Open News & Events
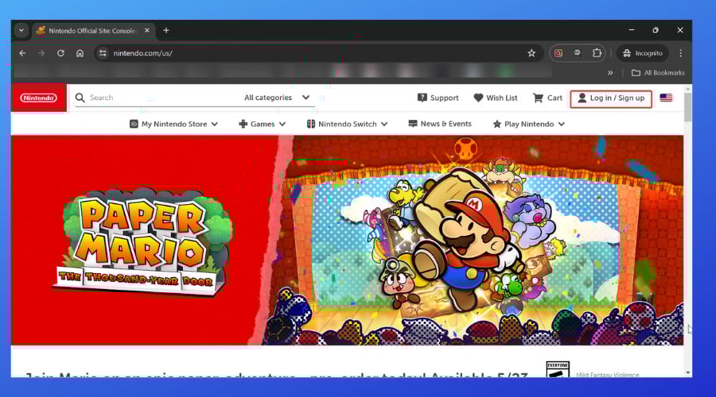 click(440, 124)
